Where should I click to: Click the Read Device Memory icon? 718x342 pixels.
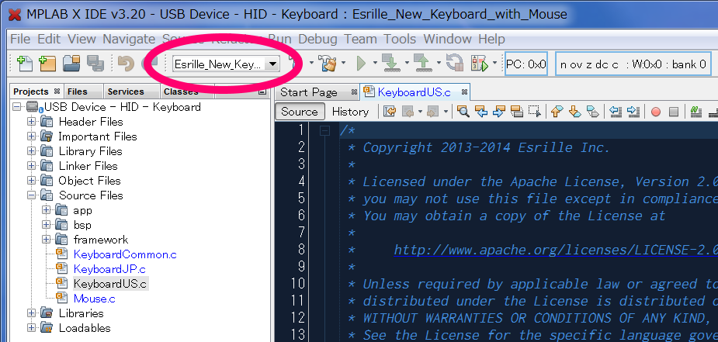[x=422, y=64]
